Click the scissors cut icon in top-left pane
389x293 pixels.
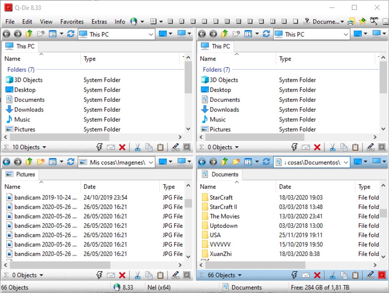click(138, 147)
